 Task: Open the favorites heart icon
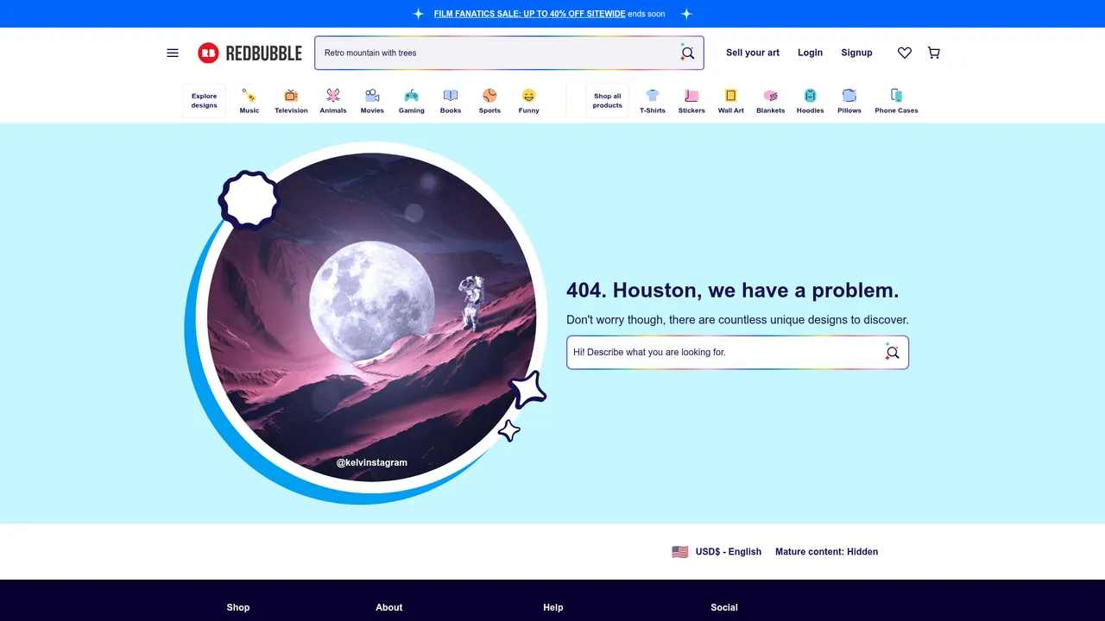905,53
